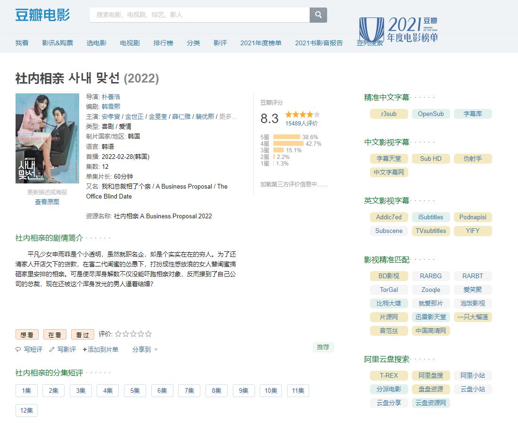Viewport: 518px width, 423px height.
Task: Click the write review pencil icon
Action: pos(52,349)
